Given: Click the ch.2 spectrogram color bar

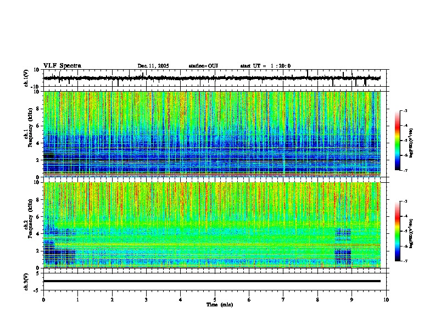Looking at the screenshot, I should pyautogui.click(x=398, y=231).
